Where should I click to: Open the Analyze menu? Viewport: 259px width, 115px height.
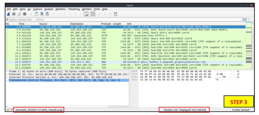pyautogui.click(x=49, y=9)
